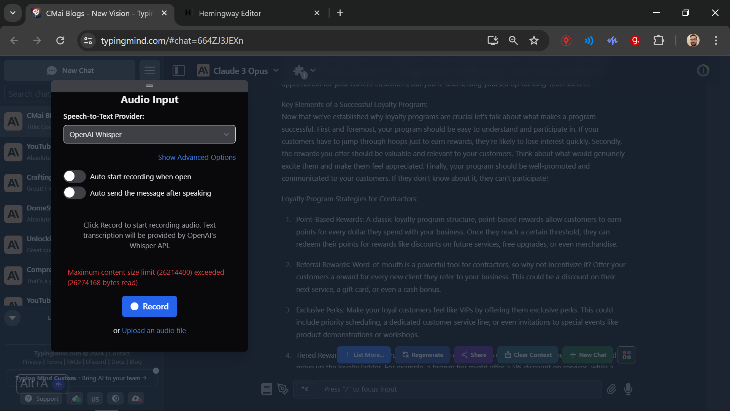Click the Support button
The height and width of the screenshot is (411, 730).
click(41, 398)
